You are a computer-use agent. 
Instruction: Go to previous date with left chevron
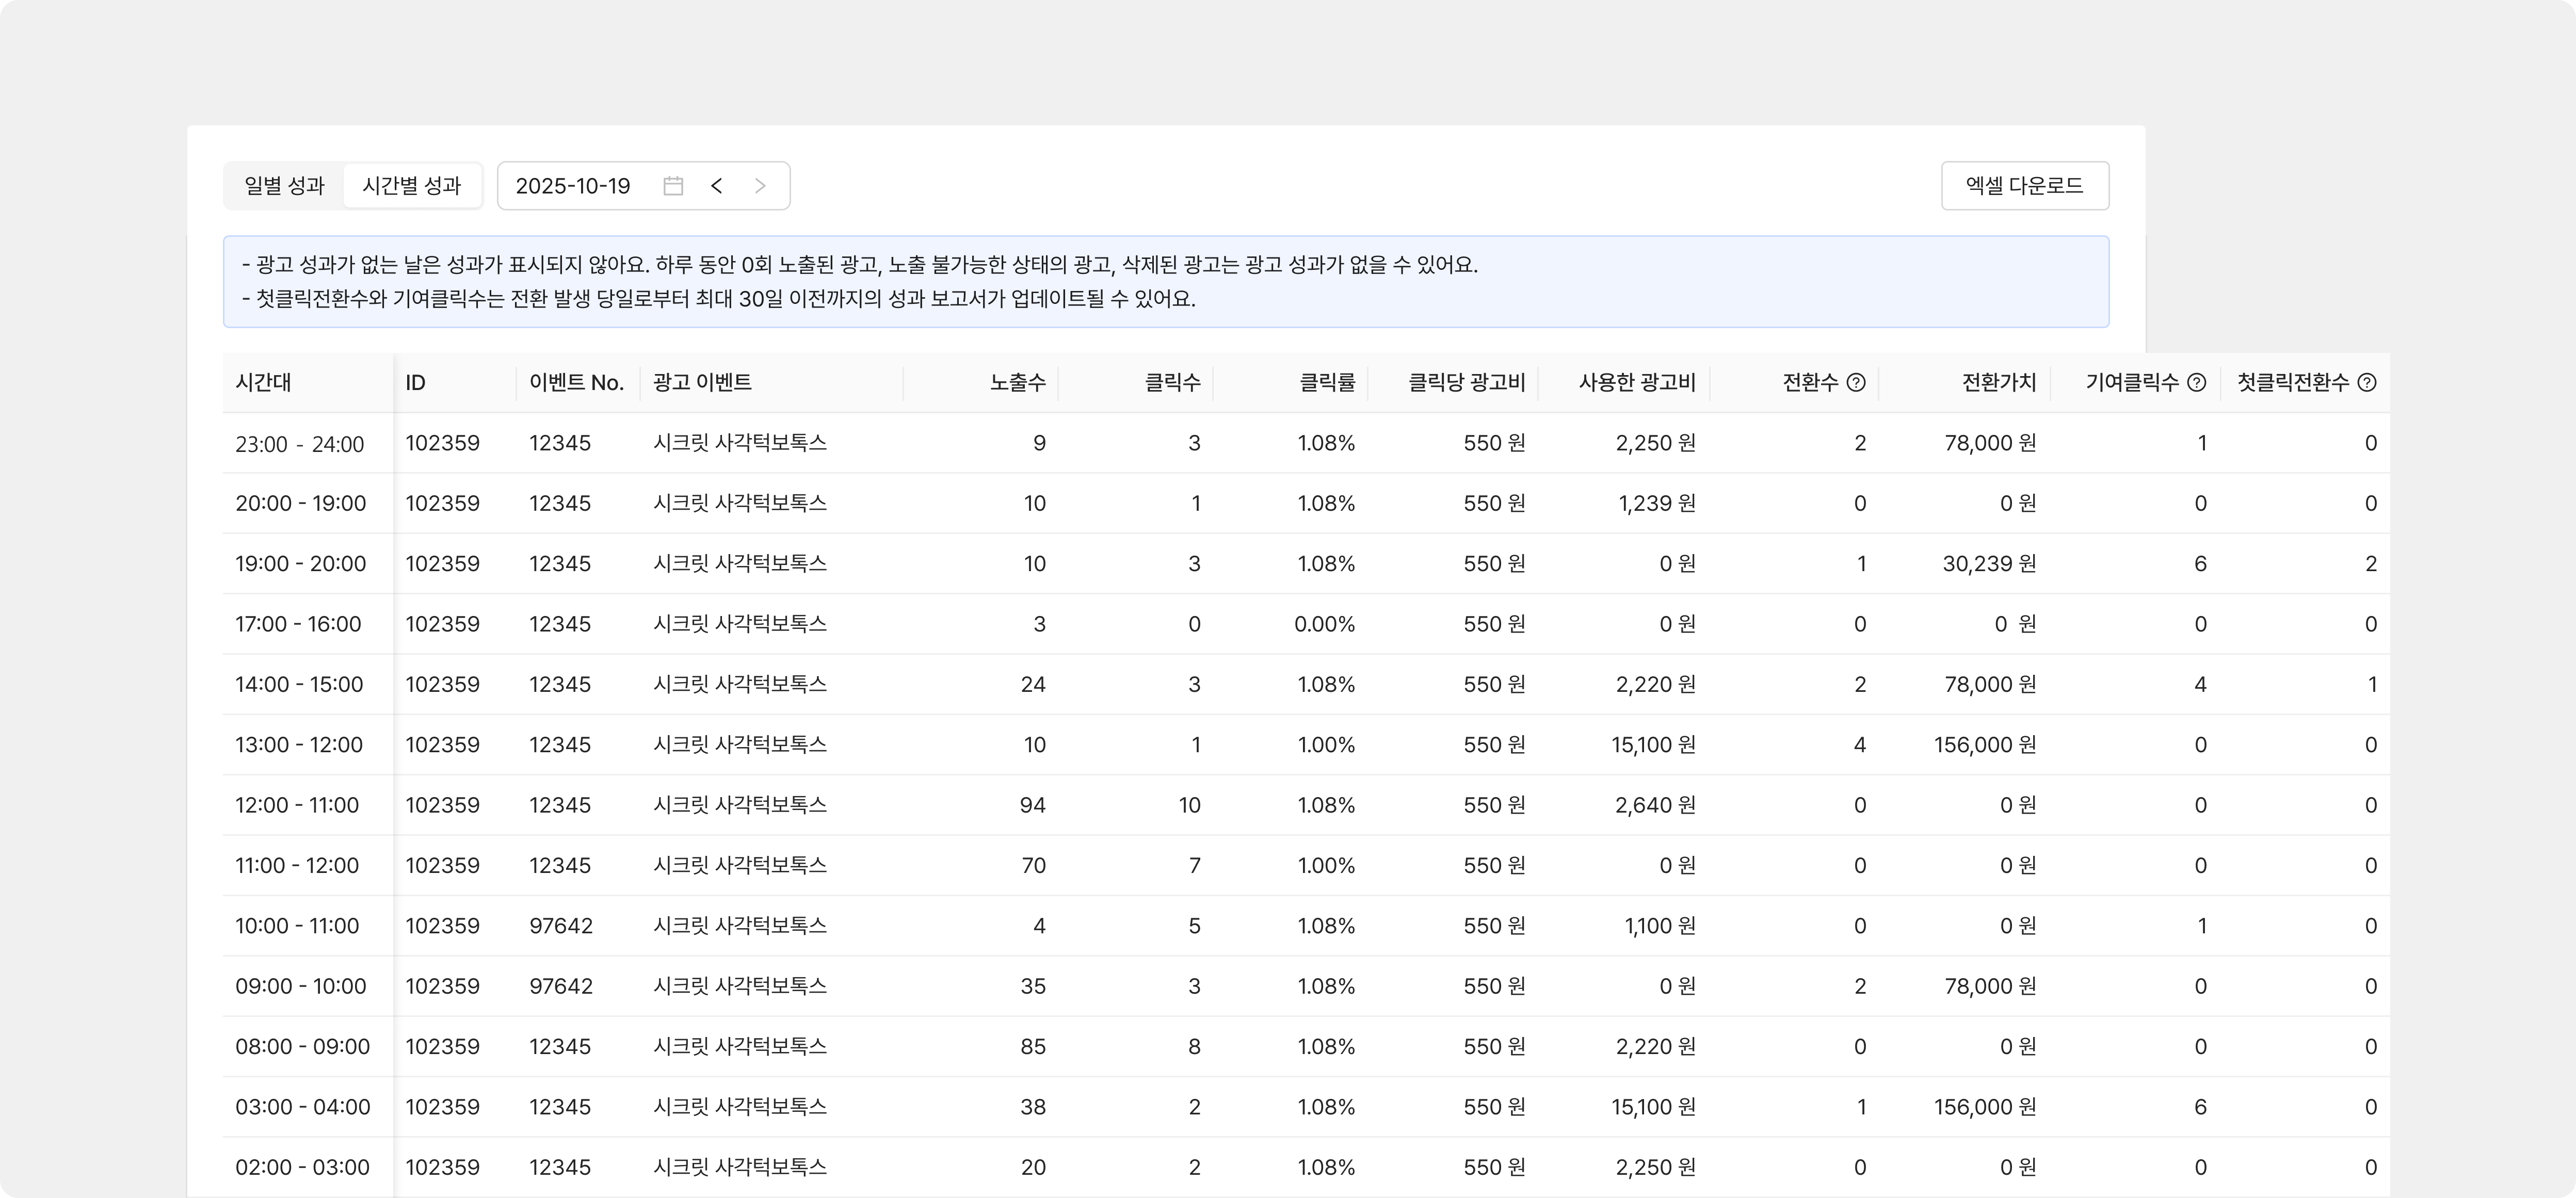(717, 186)
